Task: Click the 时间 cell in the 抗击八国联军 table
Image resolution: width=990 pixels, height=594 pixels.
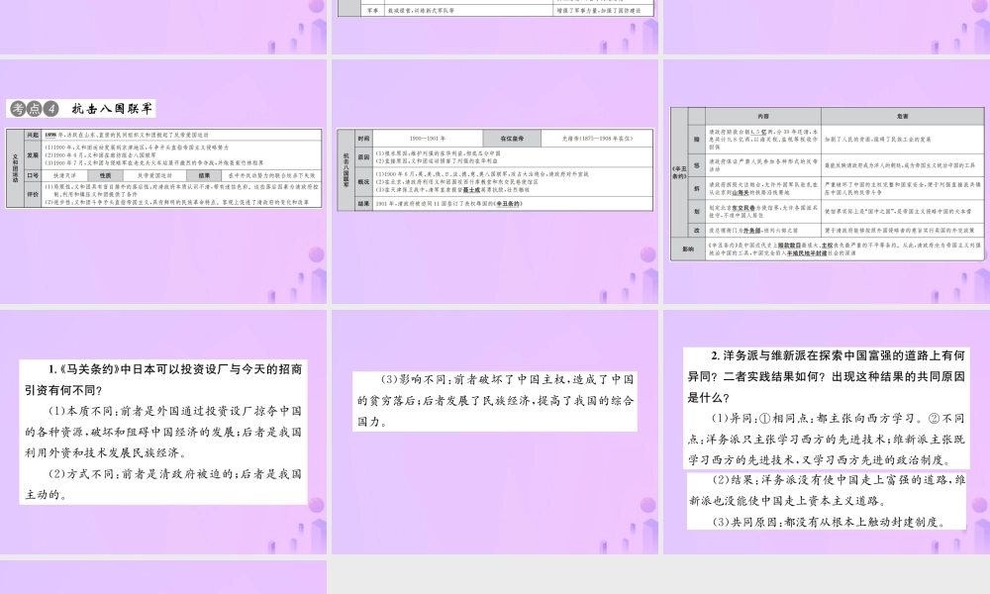Action: click(363, 137)
